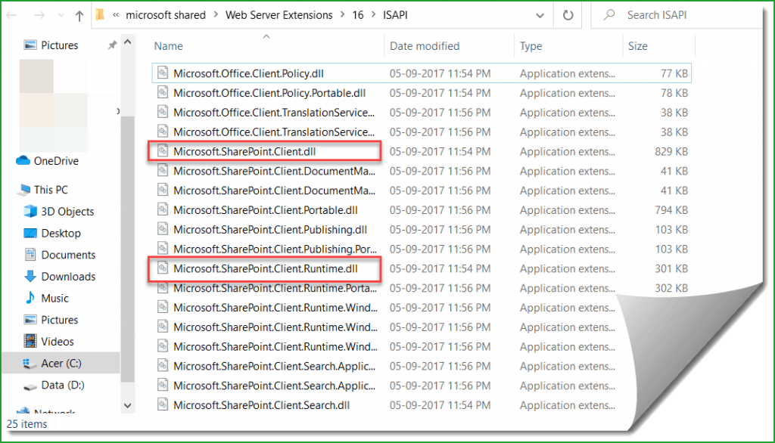Select 'Web Server Extensions' breadcrumb segment
775x443 pixels.
(279, 15)
